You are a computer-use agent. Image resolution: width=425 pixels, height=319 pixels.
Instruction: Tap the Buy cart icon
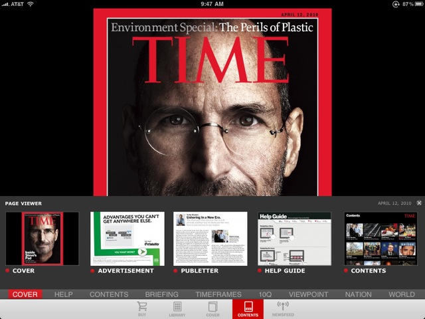[141, 308]
